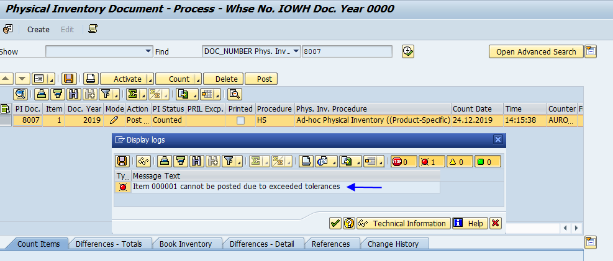
Task: Click magnifier document icon at grid toolbar end
Action: pyautogui.click(x=235, y=94)
